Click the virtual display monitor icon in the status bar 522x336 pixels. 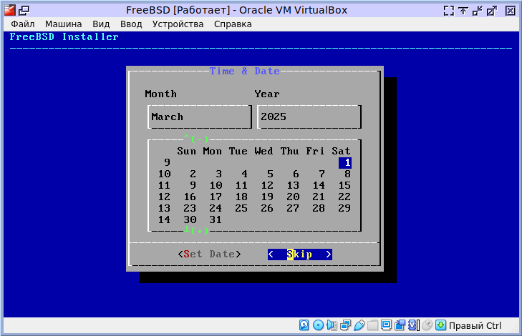coord(386,325)
